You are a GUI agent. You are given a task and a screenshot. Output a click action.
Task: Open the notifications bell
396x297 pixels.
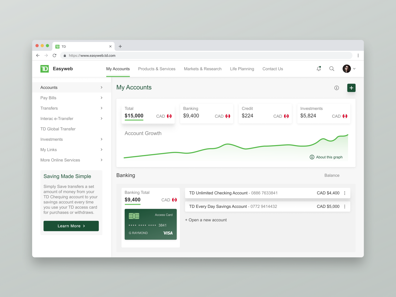319,69
